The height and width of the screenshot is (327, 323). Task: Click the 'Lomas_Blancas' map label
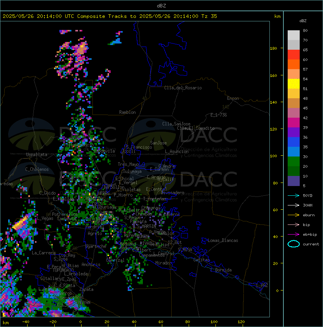(223, 240)
